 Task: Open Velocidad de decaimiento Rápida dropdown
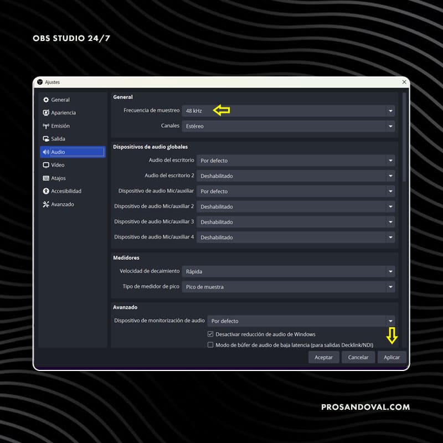pos(288,271)
